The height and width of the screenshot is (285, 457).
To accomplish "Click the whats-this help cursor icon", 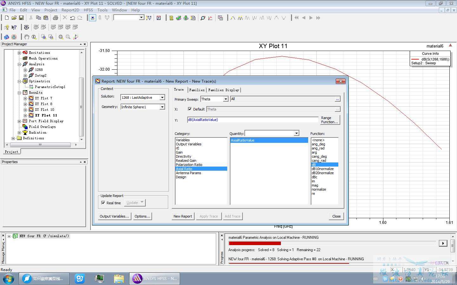I will (14, 27).
